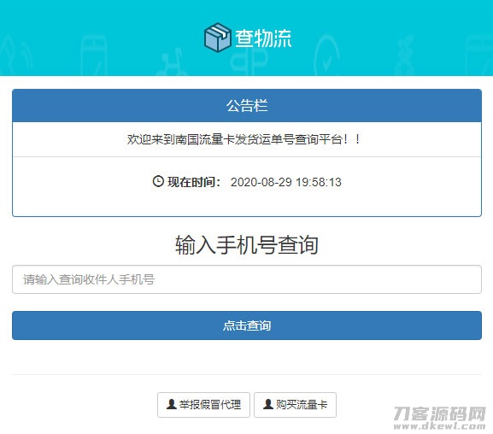Click the 查物流 package box logo icon
This screenshot has height=434, width=493.
[x=218, y=37]
